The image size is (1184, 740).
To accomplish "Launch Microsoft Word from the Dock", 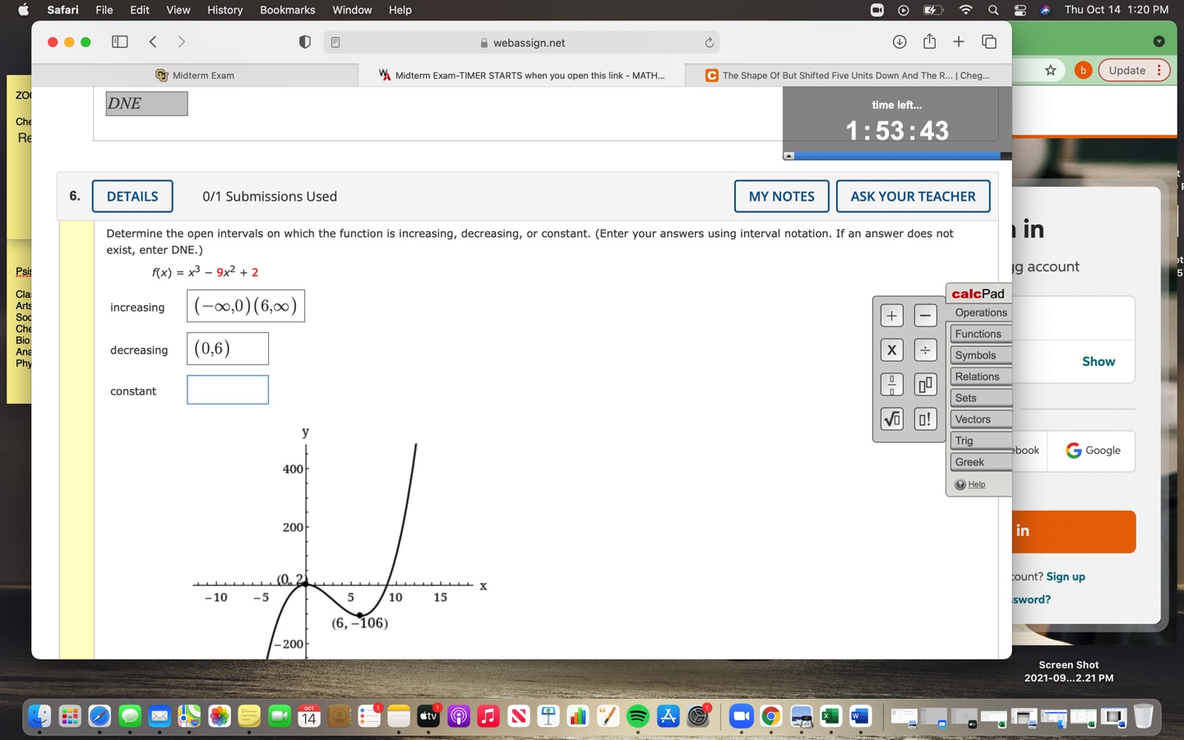I will (860, 716).
